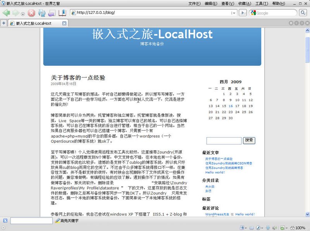Image resolution: width=310 pixels, height=231 pixels.
Task: Click the tab-bar round close-all icon
Action: point(307,23)
